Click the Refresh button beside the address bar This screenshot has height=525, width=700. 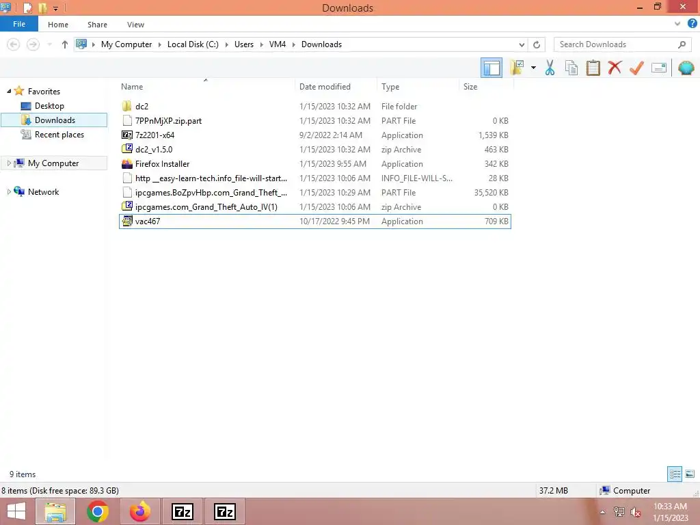coord(537,44)
